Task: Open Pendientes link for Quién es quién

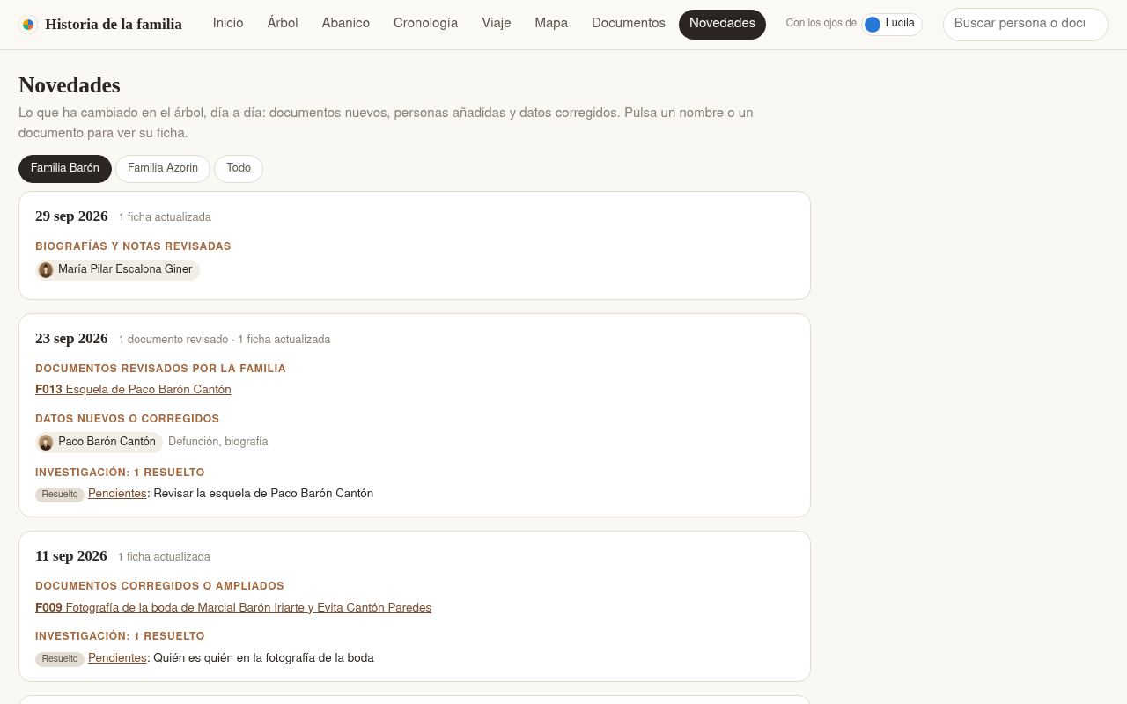Action: (x=117, y=658)
